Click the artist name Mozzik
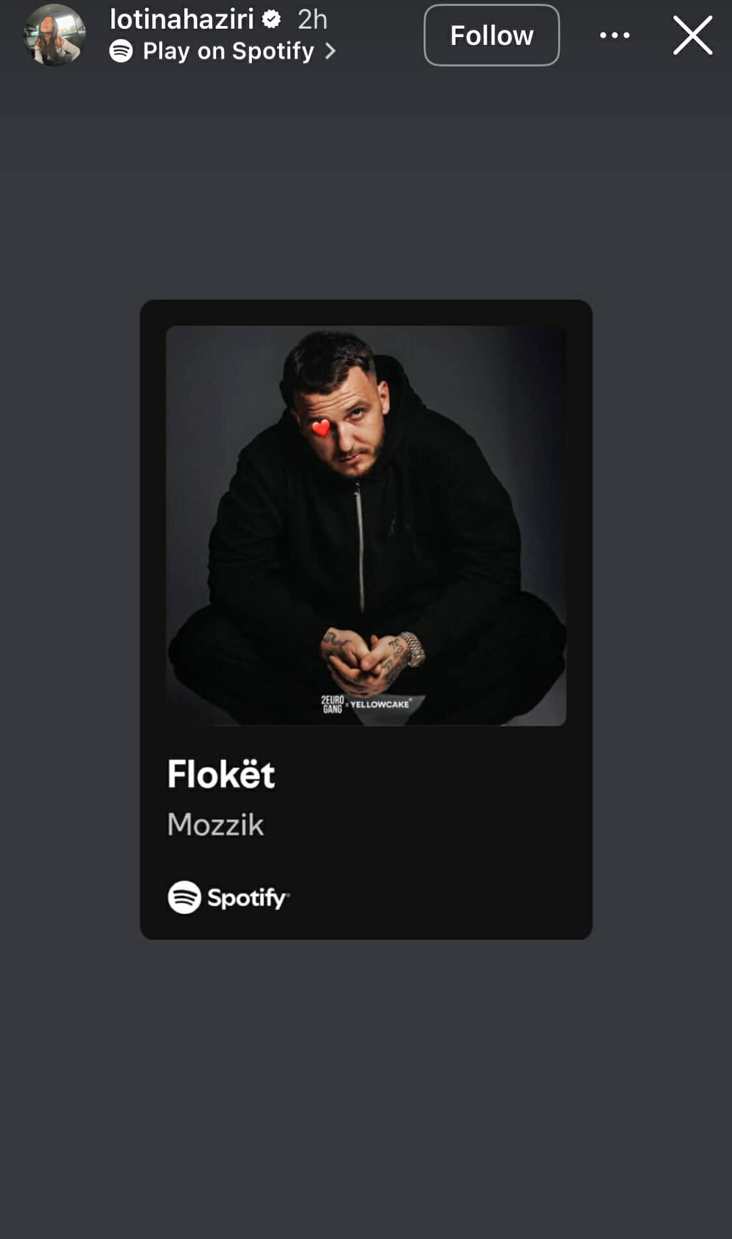 click(x=215, y=824)
